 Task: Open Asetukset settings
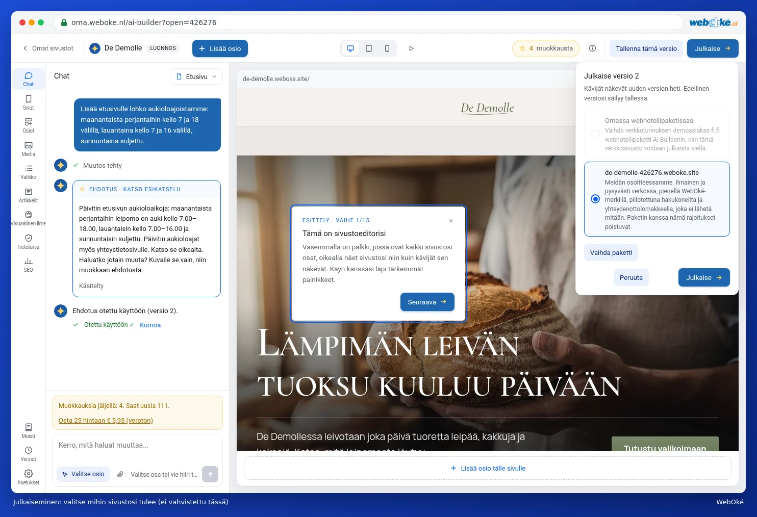tap(28, 477)
